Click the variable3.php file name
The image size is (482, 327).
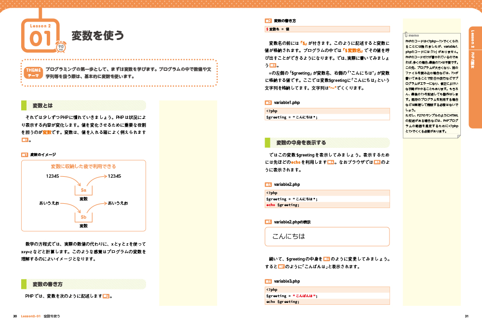(287, 281)
